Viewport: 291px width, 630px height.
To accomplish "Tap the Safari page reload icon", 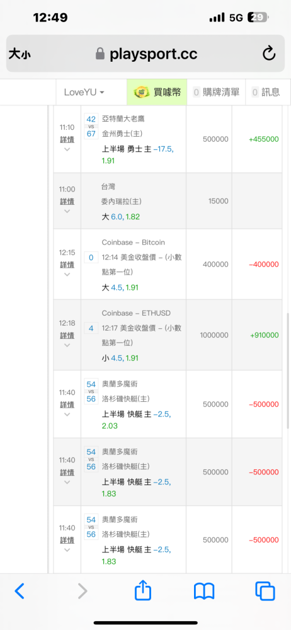I will point(269,54).
